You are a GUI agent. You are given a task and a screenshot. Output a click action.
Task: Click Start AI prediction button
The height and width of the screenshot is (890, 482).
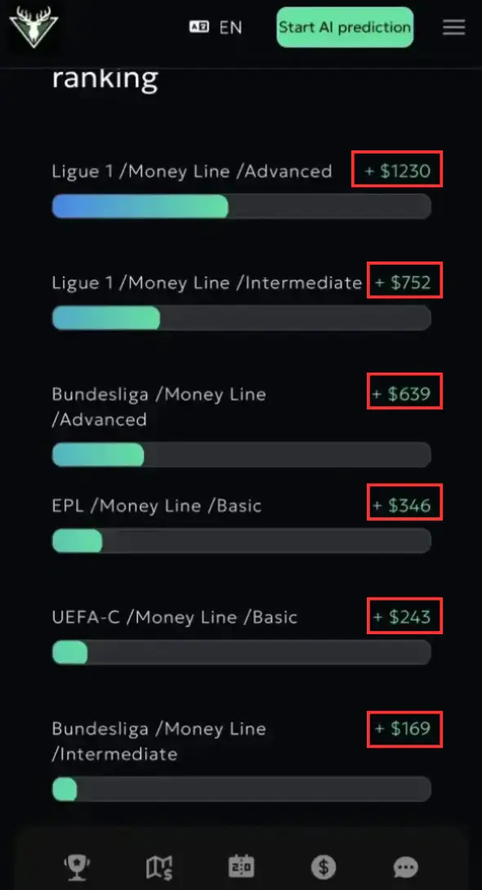click(x=345, y=27)
